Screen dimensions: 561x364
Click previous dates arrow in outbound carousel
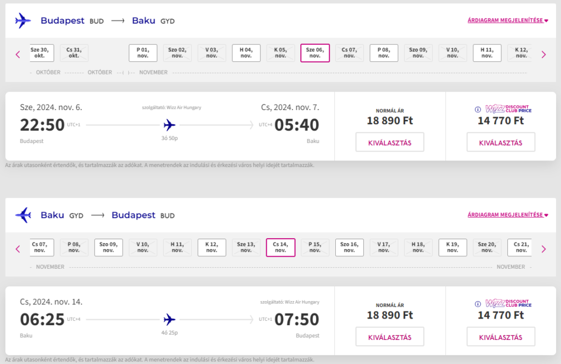click(x=18, y=54)
